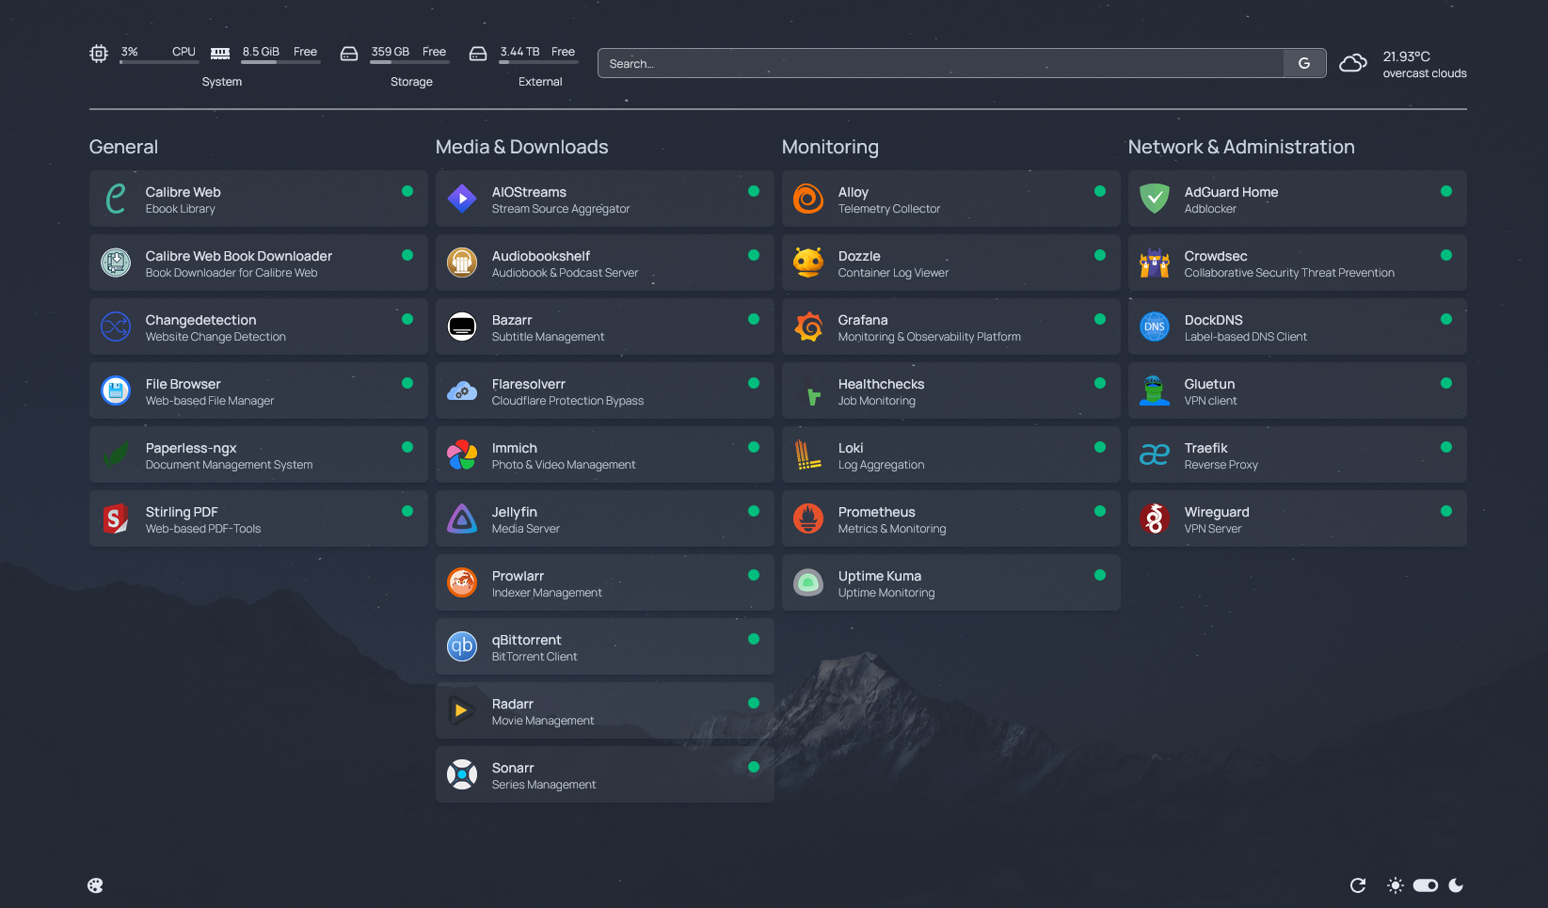Open the Immich pinwheel icon
The width and height of the screenshot is (1548, 908).
tap(462, 454)
